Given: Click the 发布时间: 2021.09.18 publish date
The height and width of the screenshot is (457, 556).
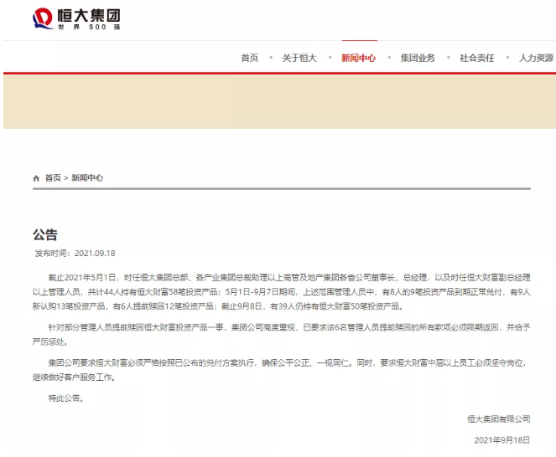Looking at the screenshot, I should pos(75,253).
